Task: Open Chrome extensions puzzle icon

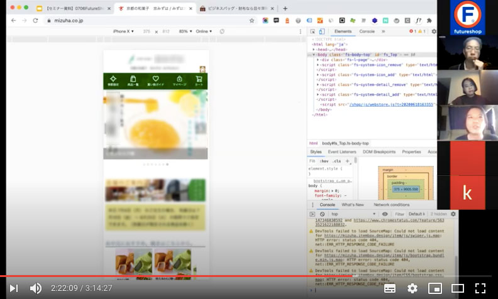Action: point(429,21)
